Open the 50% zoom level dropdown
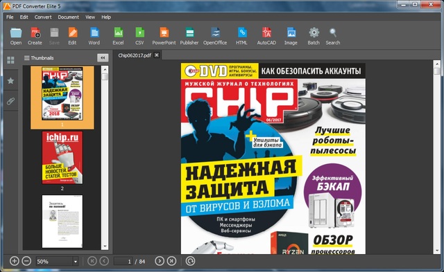The width and height of the screenshot is (444, 272). [x=76, y=262]
